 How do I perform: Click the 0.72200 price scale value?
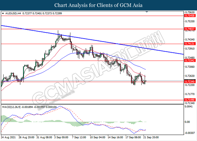[x=190, y=85]
